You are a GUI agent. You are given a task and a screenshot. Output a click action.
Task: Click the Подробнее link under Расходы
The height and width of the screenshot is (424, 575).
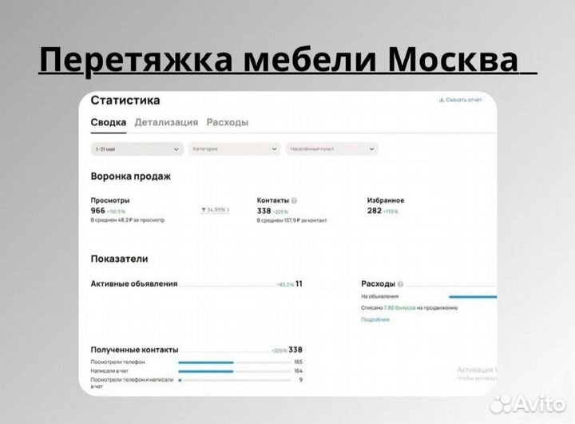[375, 319]
